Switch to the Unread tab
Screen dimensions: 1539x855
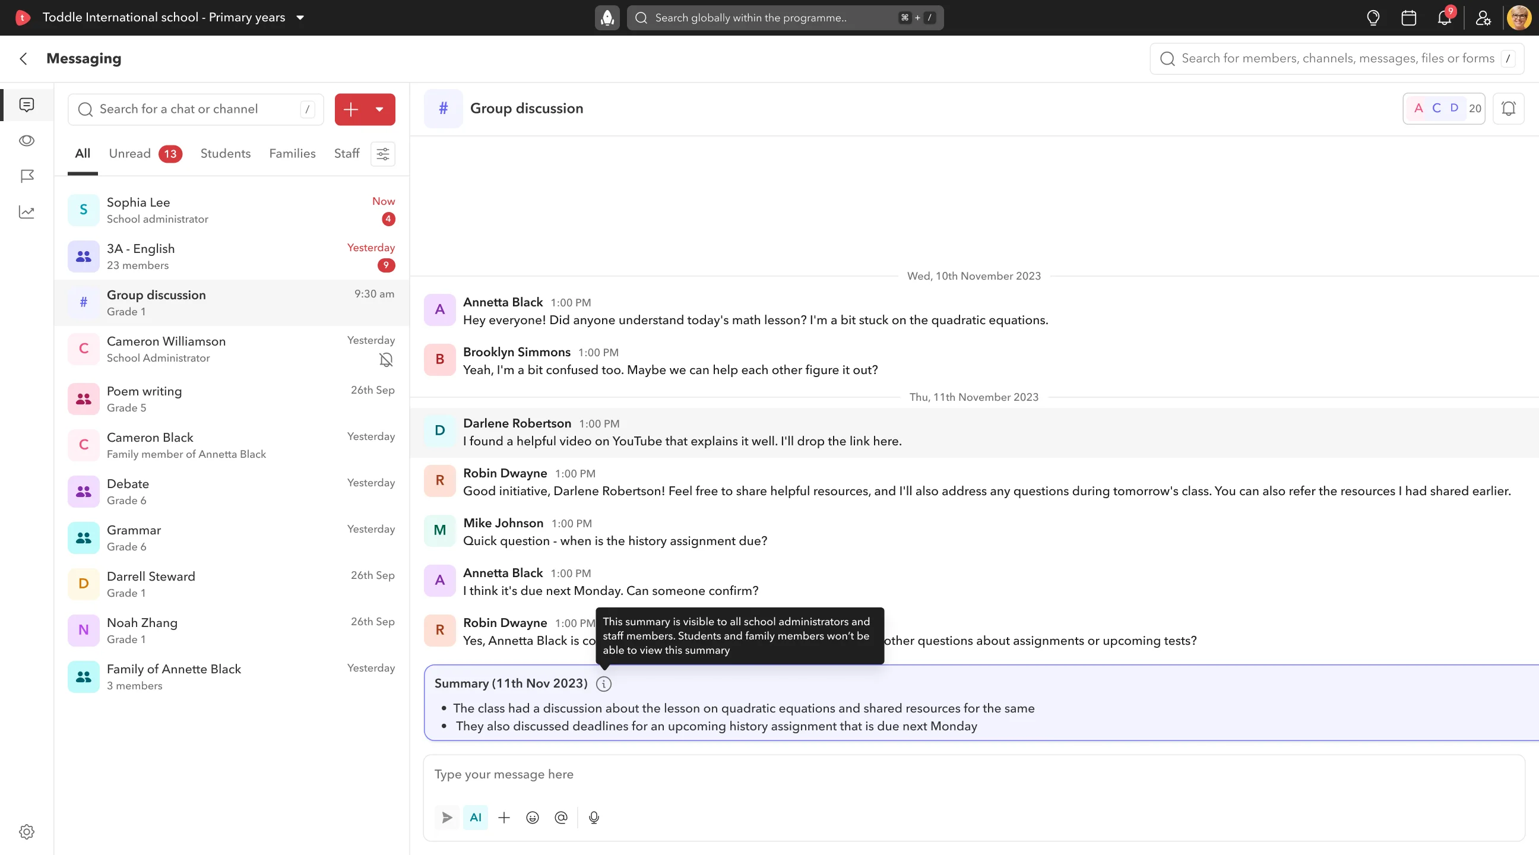145,154
